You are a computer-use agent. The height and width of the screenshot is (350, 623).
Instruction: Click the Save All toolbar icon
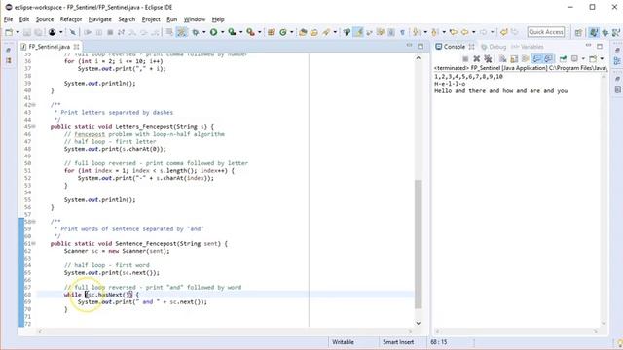coord(38,32)
